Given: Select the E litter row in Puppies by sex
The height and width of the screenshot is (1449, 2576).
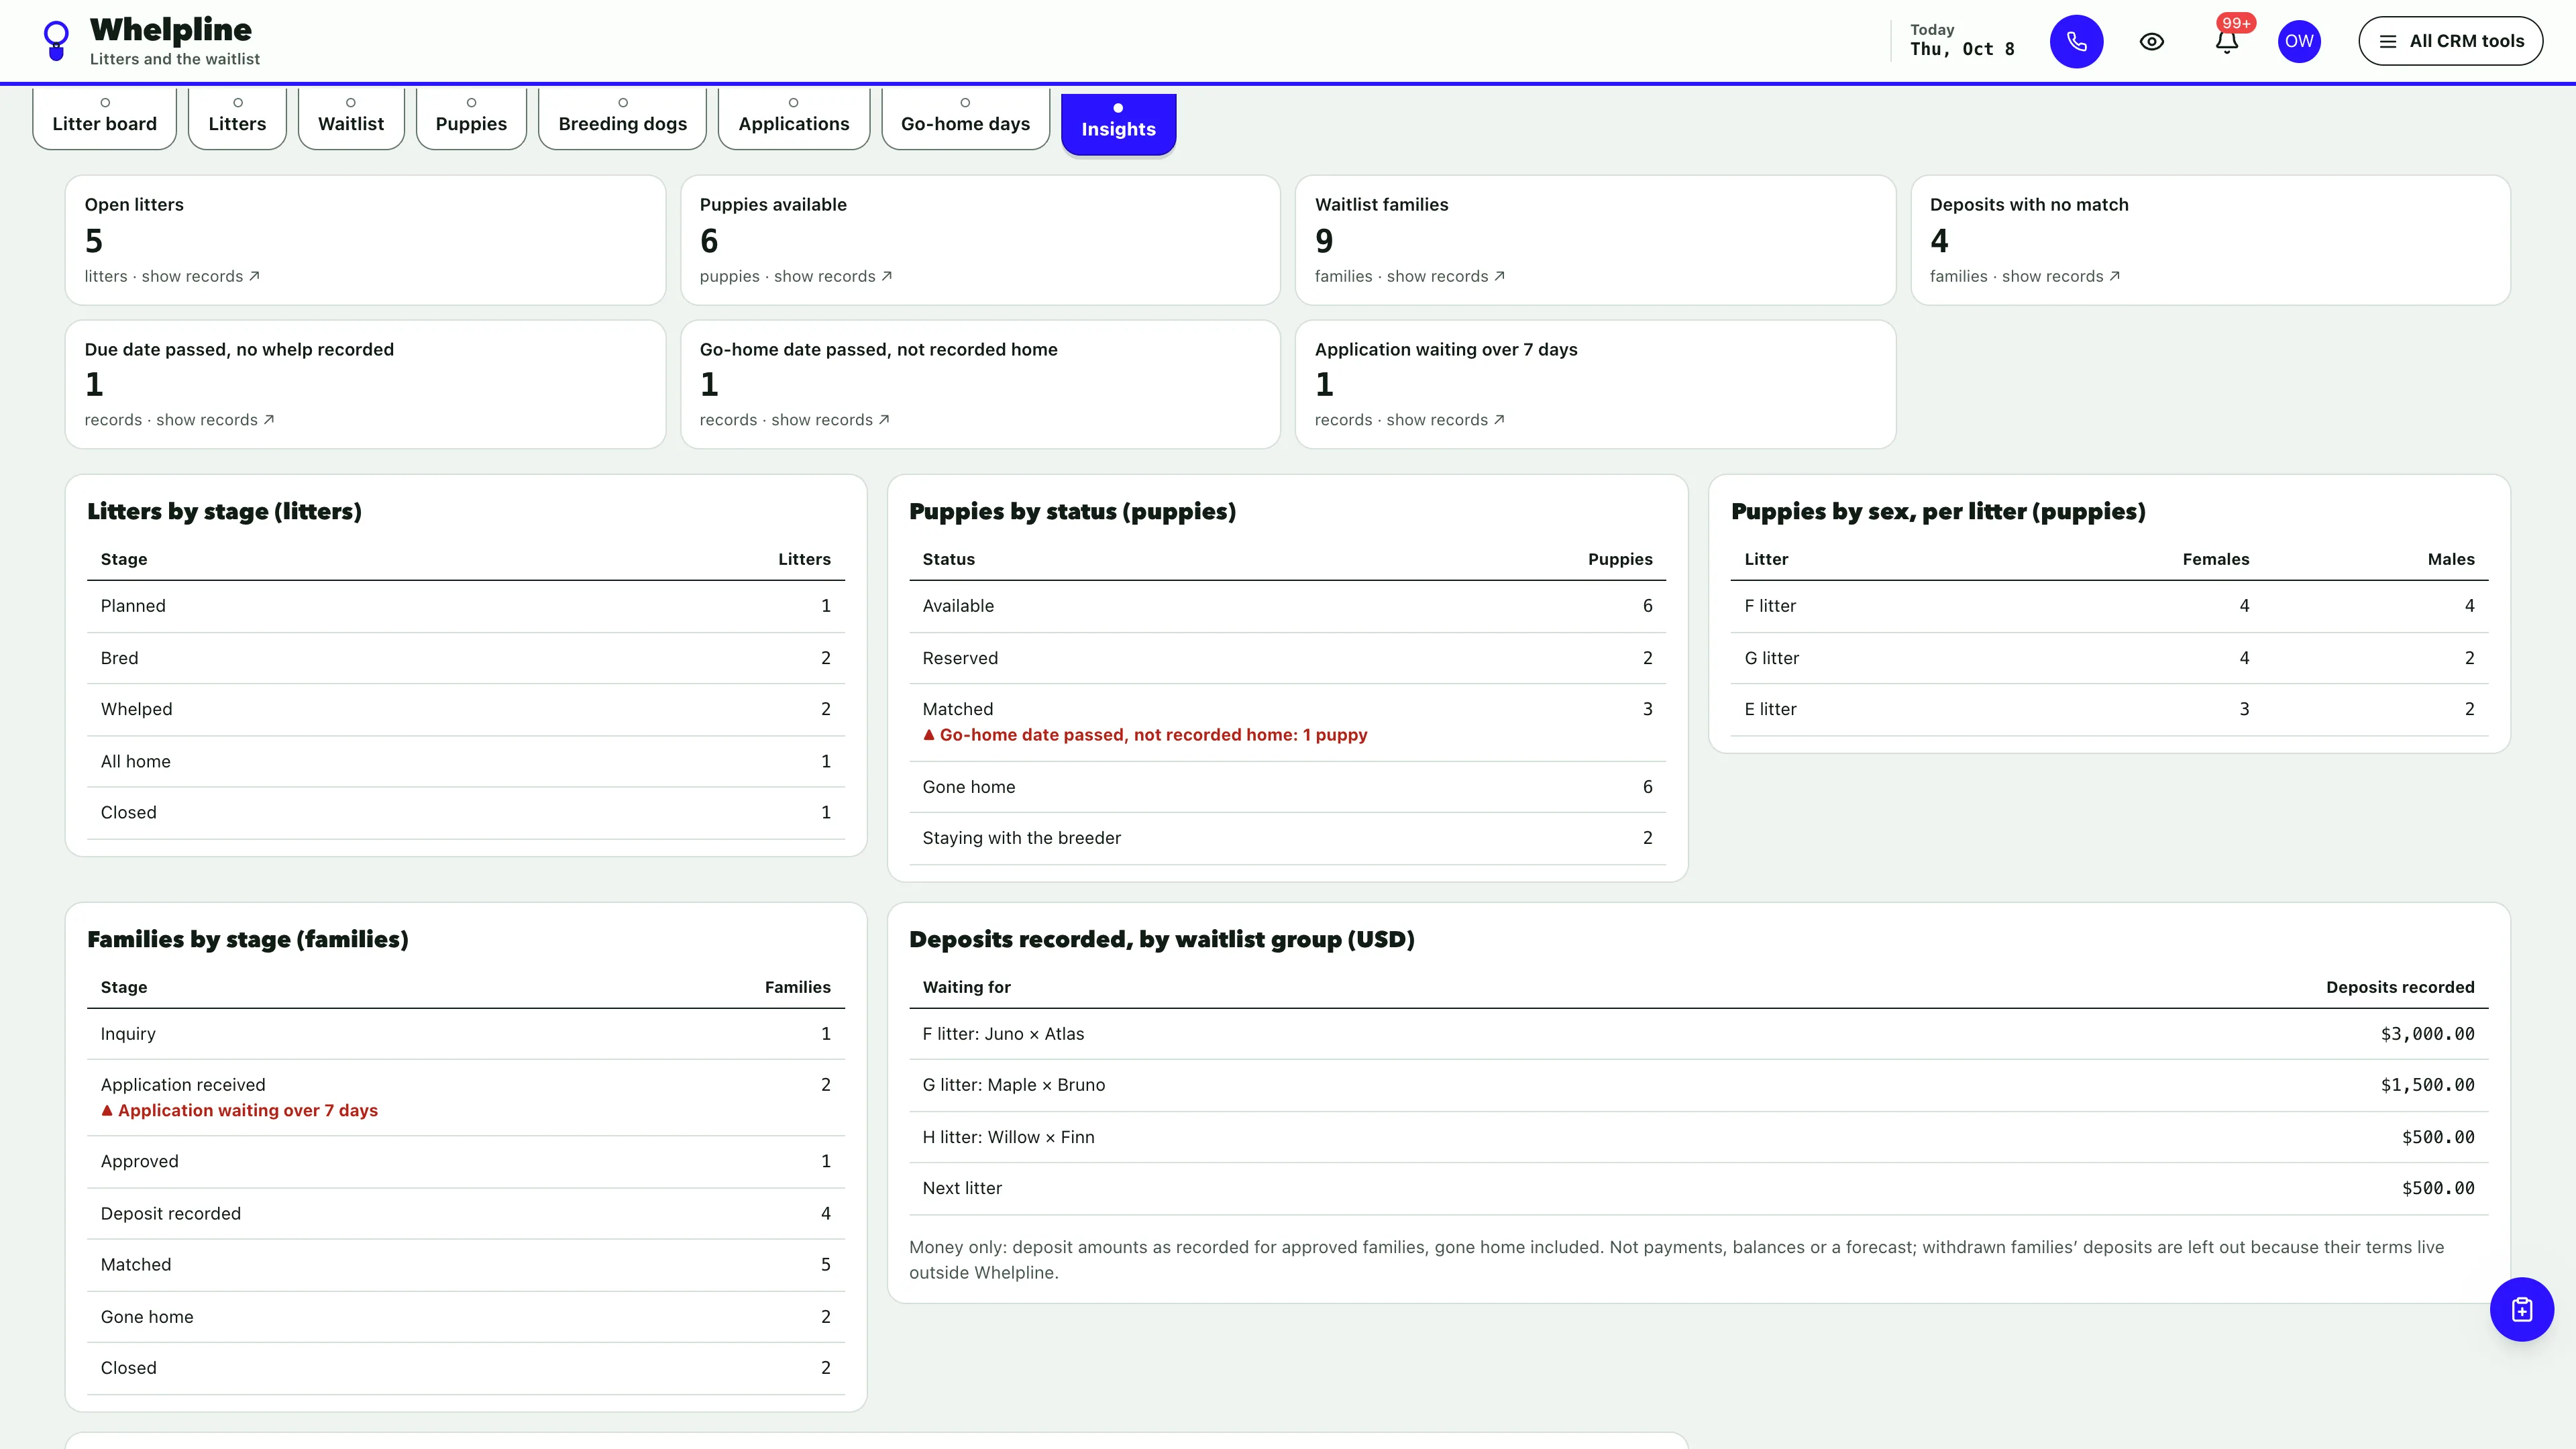Looking at the screenshot, I should (2109, 710).
